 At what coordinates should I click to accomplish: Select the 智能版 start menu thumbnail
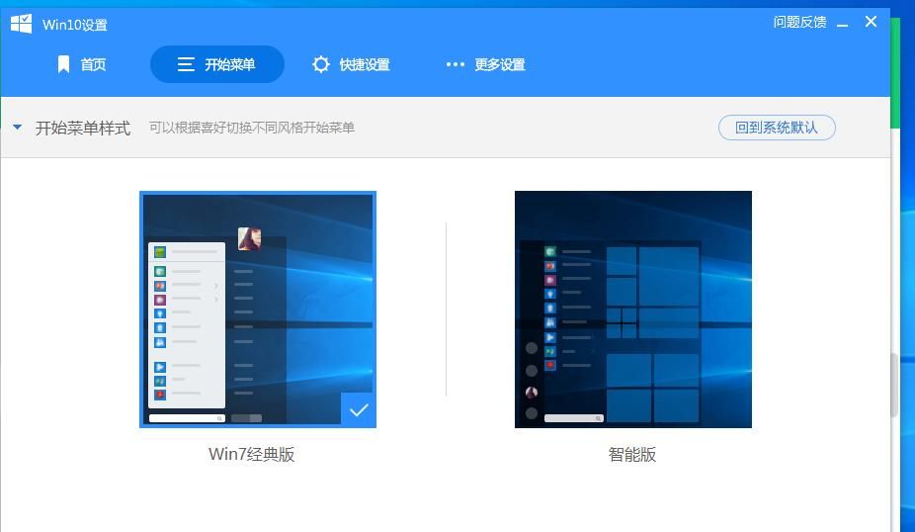pyautogui.click(x=633, y=310)
